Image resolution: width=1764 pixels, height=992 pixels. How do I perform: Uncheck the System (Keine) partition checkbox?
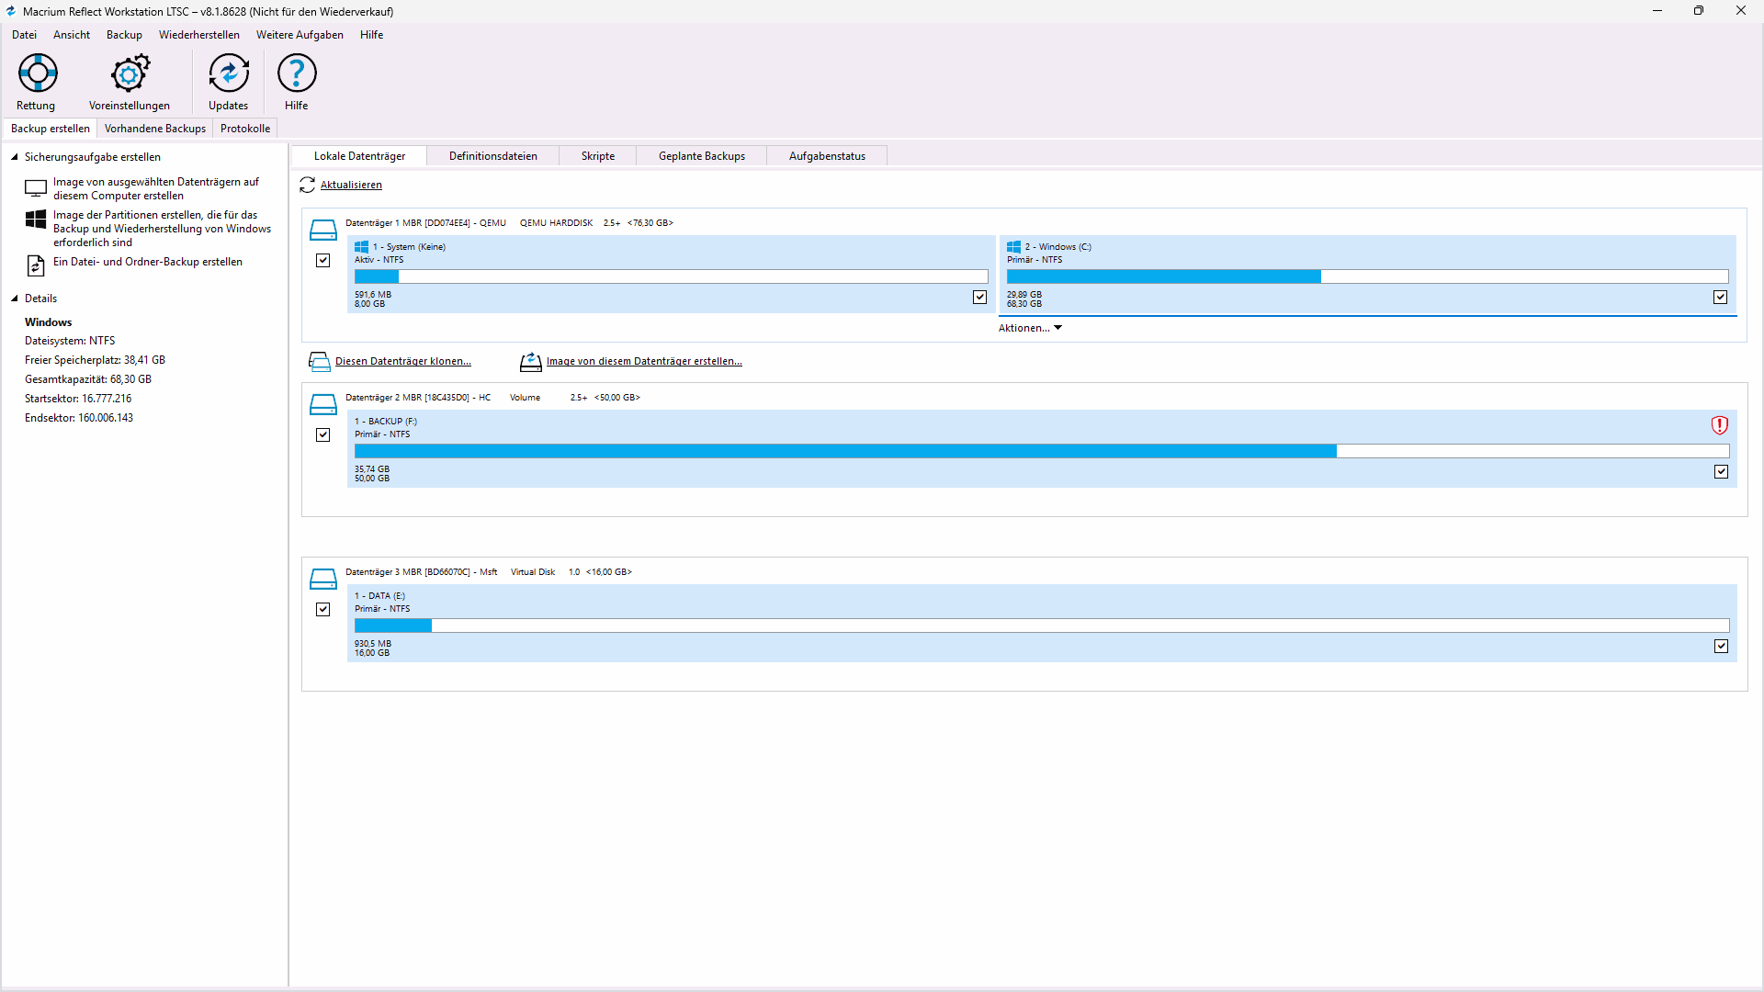coord(980,298)
